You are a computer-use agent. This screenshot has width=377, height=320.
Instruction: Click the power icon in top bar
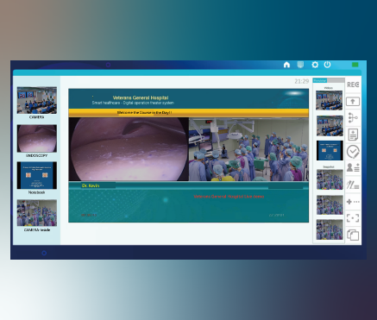pos(327,65)
